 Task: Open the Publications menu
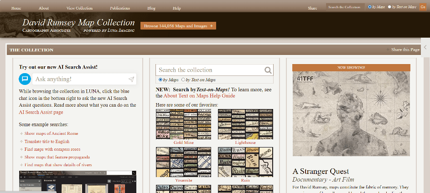click(x=120, y=8)
